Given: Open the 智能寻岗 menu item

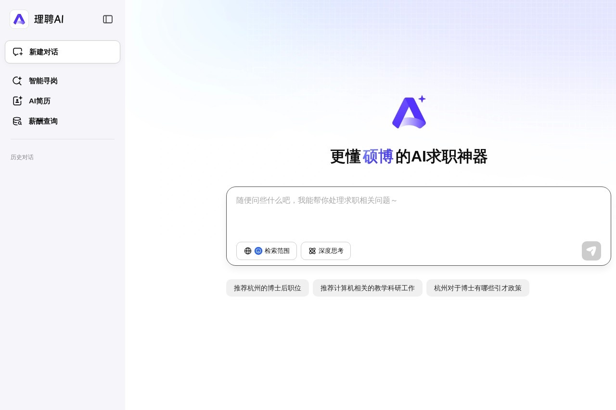Looking at the screenshot, I should 43,81.
